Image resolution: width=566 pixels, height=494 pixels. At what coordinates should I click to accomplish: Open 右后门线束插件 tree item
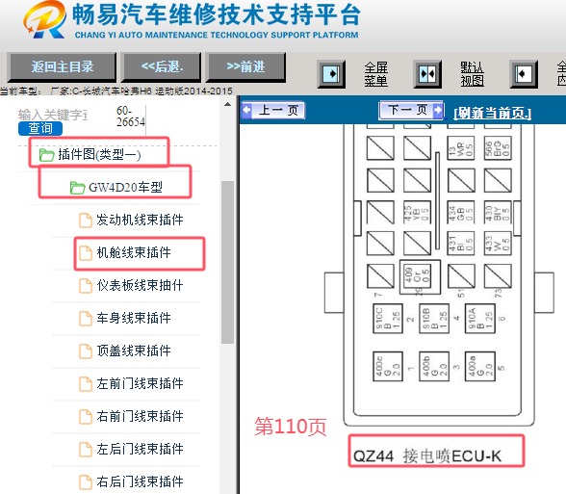coord(140,481)
